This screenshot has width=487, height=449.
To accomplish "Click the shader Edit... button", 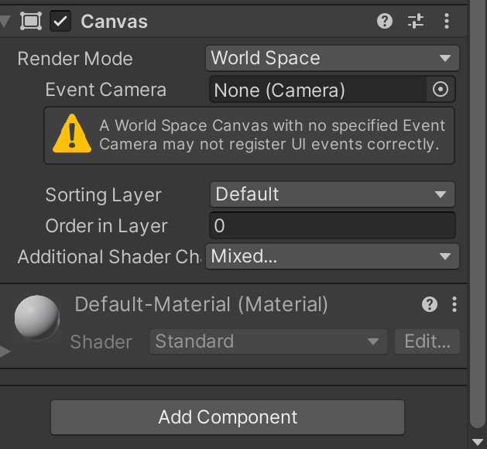I will pos(427,341).
